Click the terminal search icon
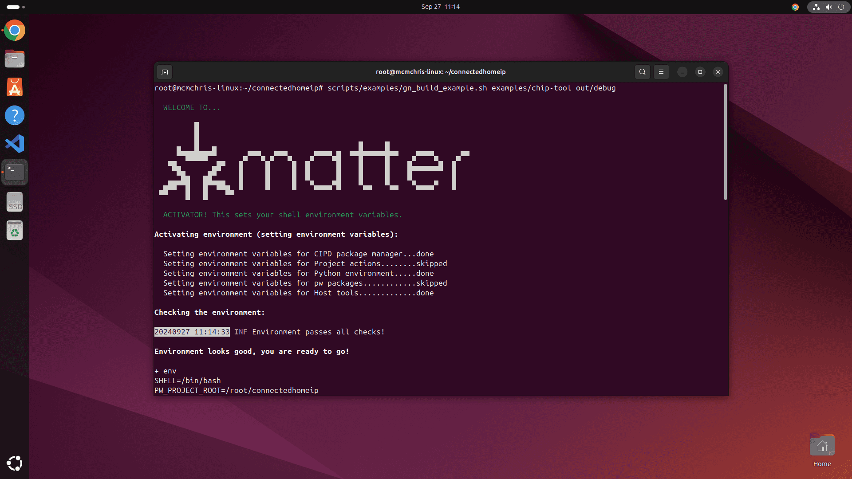 [x=642, y=72]
